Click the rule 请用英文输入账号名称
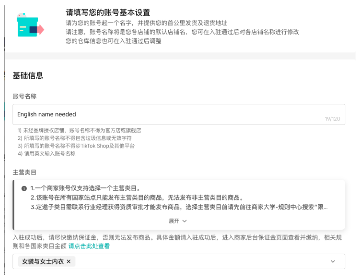 47,154
